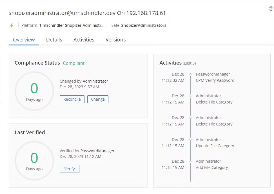Click the Change button
The width and height of the screenshot is (274, 194).
point(98,99)
